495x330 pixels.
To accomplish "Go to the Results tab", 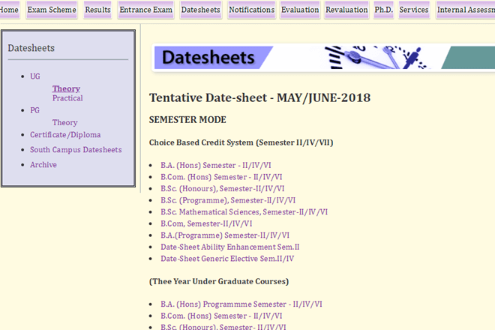I will tap(97, 10).
